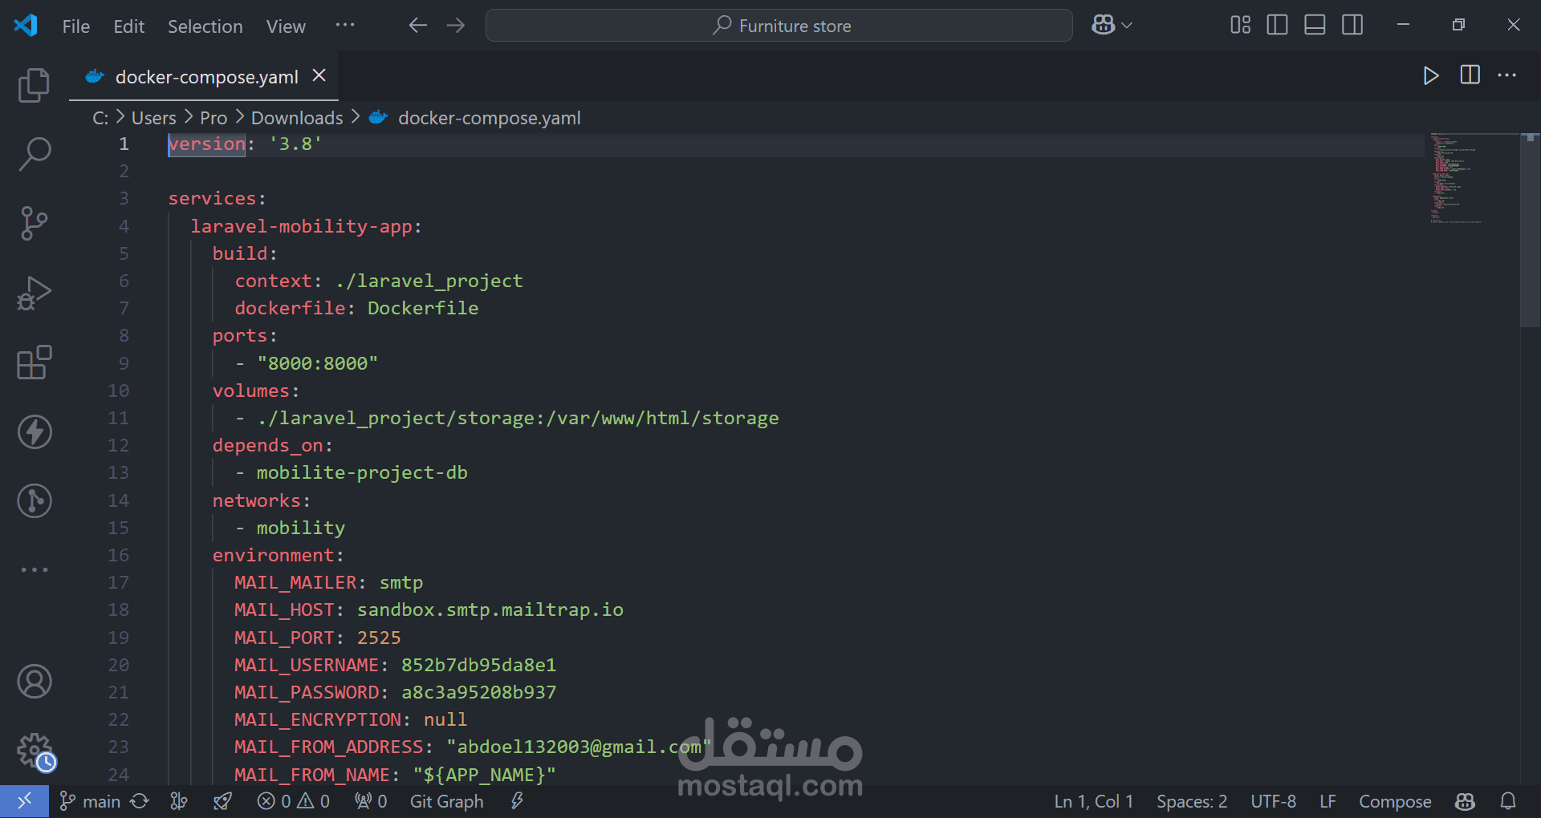Split the editor right

[x=1470, y=75]
